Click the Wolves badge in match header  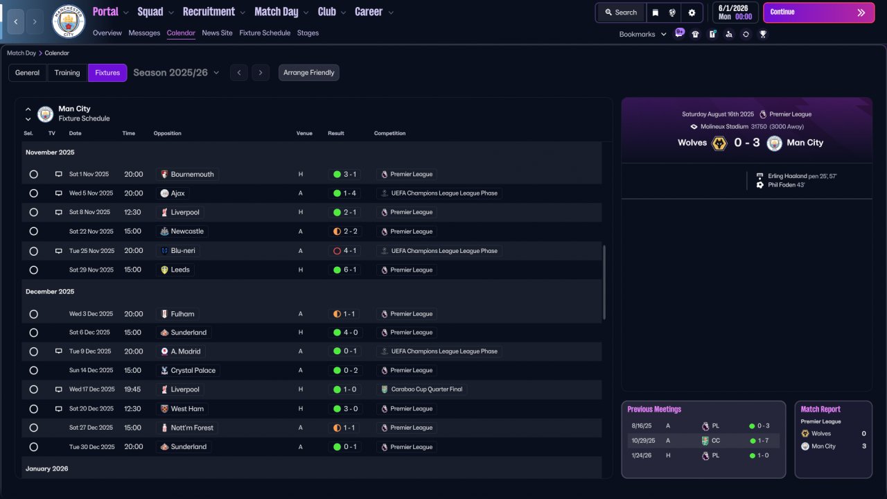[x=719, y=143]
